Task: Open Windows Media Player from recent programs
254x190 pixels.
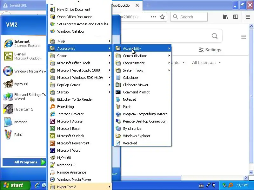Action: pyautogui.click(x=24, y=71)
